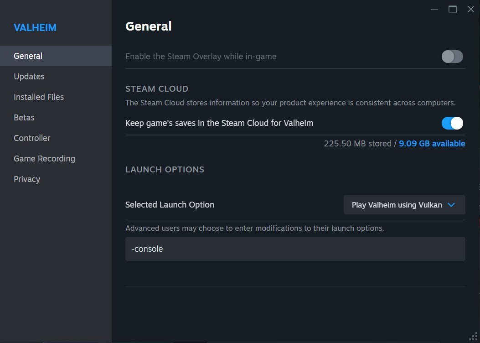
Task: Enable the Steam Overlay while in-game
Action: (452, 56)
